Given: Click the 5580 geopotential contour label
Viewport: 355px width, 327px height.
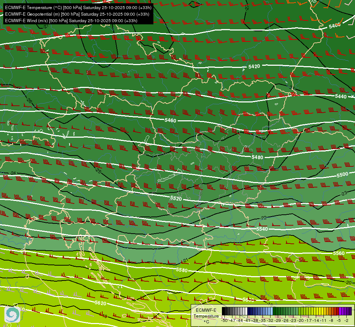Looking at the screenshot, I should coord(182,270).
